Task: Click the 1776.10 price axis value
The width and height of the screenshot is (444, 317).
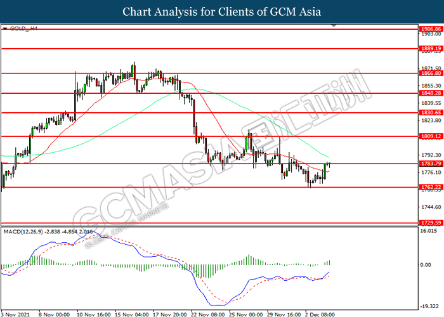Action: pyautogui.click(x=431, y=172)
